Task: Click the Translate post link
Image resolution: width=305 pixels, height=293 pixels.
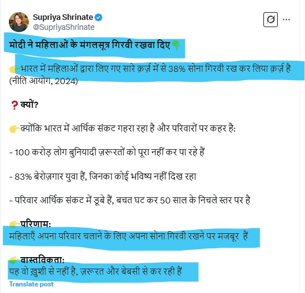Action: [31, 284]
